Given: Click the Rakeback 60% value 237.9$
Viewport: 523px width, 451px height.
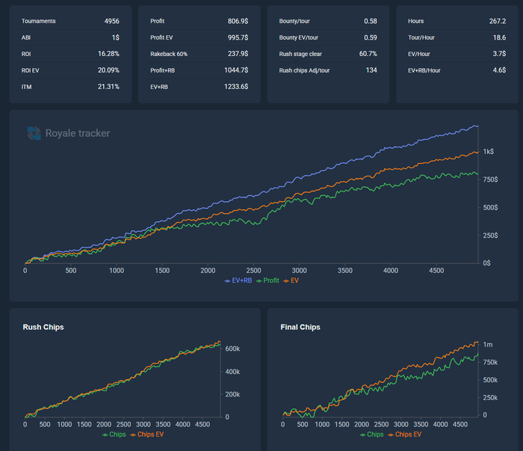Looking at the screenshot, I should point(238,54).
